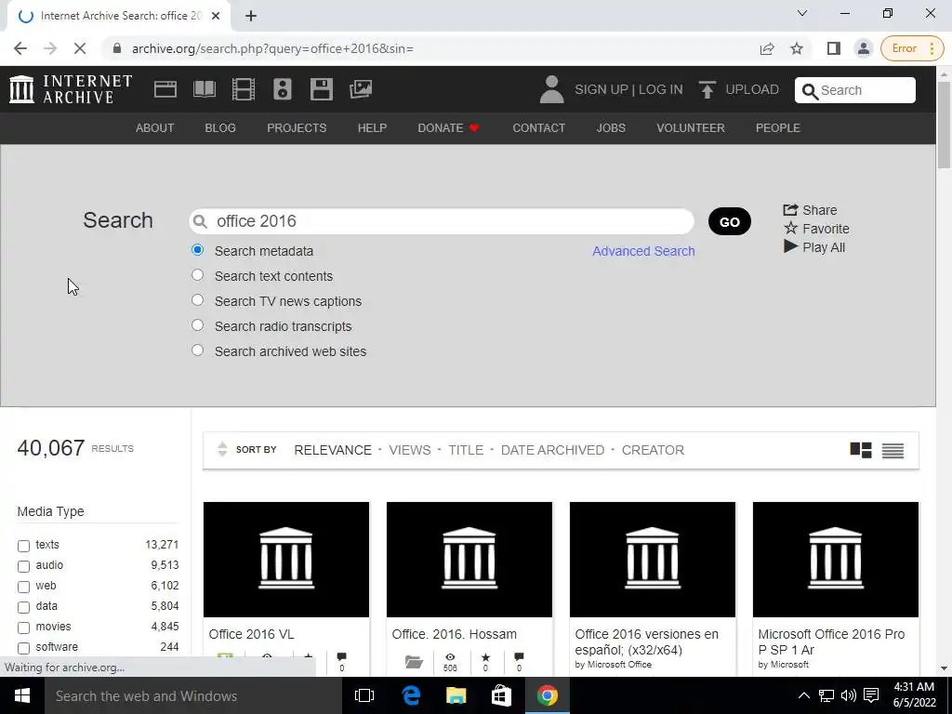Toggle sort direction arrows
952x714 pixels.
pos(222,449)
